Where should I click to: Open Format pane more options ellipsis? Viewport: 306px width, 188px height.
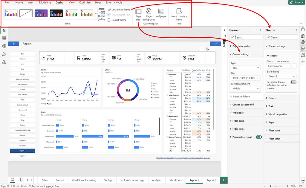tap(256, 30)
